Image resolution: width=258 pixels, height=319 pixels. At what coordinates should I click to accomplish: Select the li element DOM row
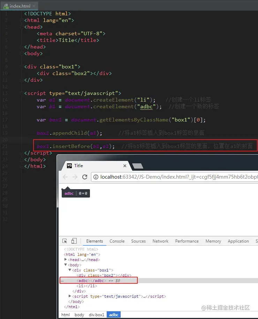tap(86, 286)
